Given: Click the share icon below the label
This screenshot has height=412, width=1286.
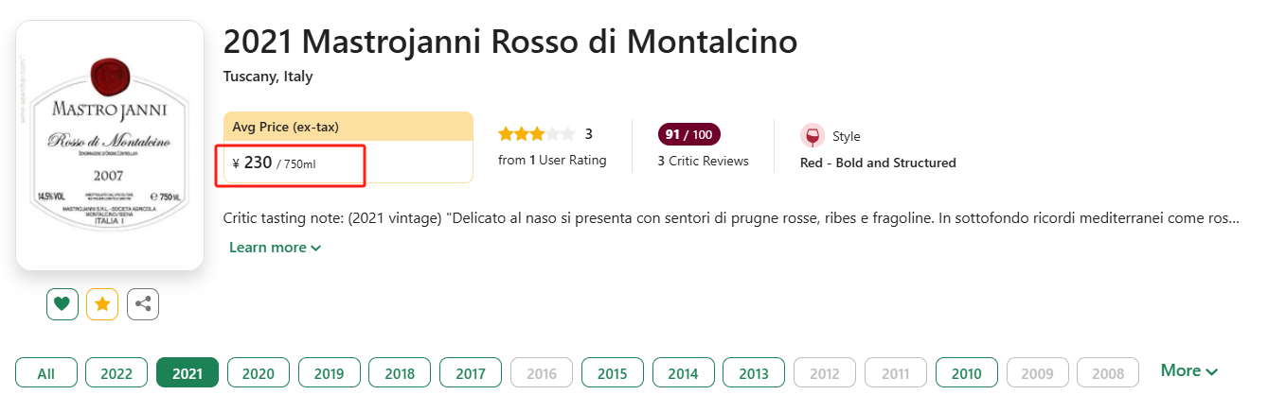Looking at the screenshot, I should [x=143, y=304].
